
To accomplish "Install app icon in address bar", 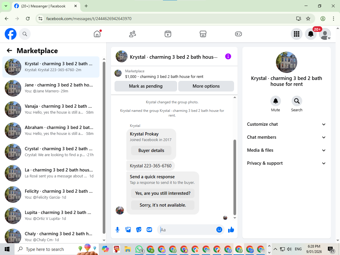I will (299, 19).
